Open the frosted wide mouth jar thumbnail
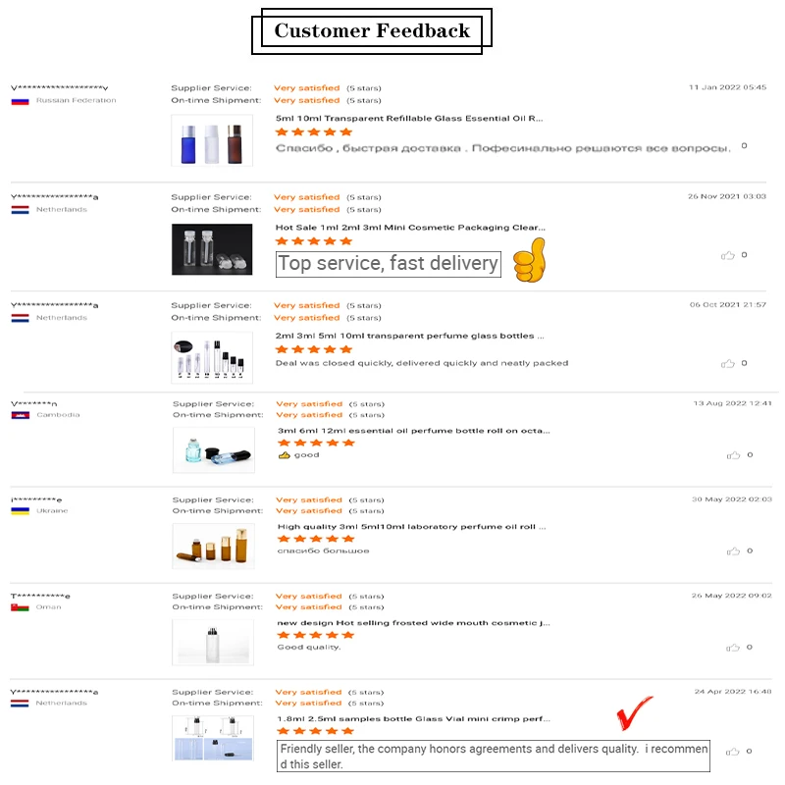785x785 pixels. (213, 642)
